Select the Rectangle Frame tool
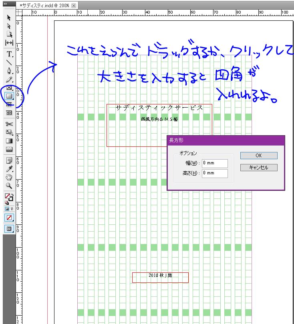The image size is (294, 324). click(x=9, y=88)
